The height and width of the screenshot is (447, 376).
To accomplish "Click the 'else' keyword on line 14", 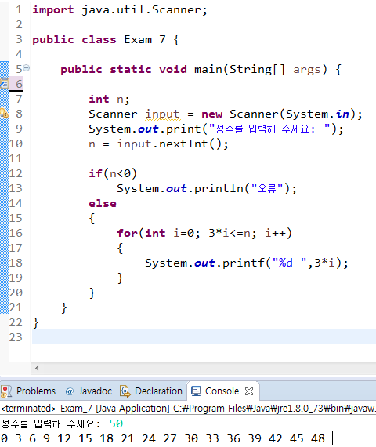I will coord(103,204).
